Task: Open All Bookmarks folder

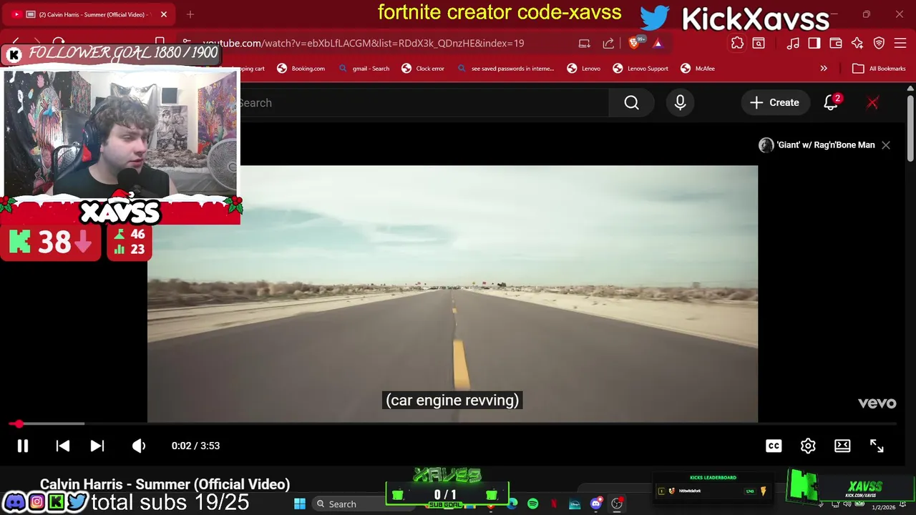Action: [x=880, y=69]
